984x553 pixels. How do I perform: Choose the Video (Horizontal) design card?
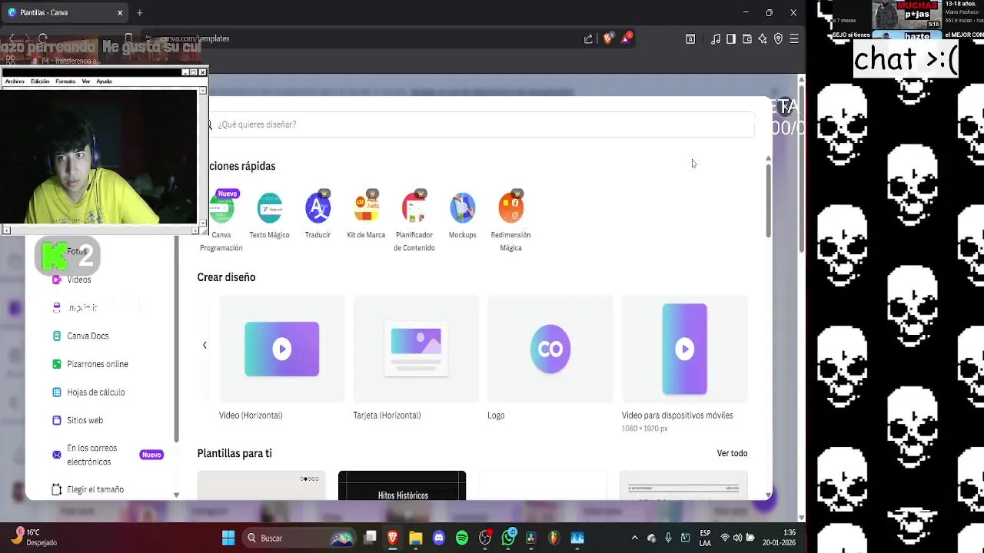281,349
